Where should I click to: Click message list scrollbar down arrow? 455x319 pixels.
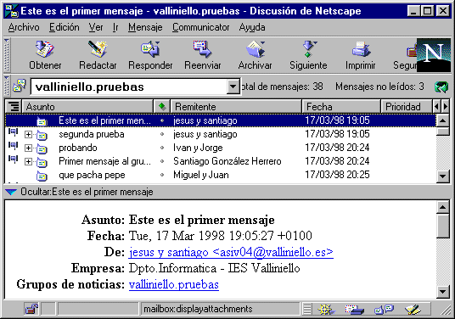pos(443,176)
